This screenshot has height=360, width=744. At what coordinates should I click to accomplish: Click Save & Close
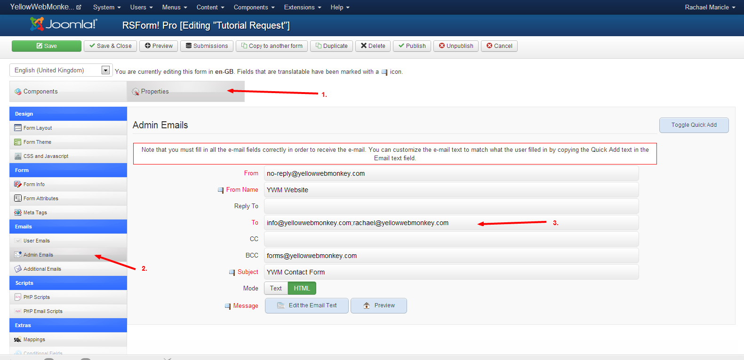tap(111, 46)
